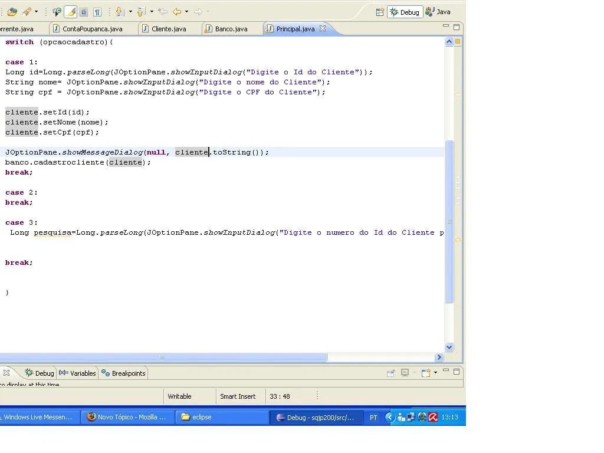The width and height of the screenshot is (604, 453).
Task: Open Mozilla Novo Tópico taskbar window
Action: point(127,417)
